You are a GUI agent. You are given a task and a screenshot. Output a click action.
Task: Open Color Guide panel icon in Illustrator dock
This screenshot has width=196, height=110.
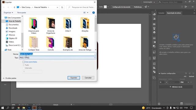click(x=154, y=19)
